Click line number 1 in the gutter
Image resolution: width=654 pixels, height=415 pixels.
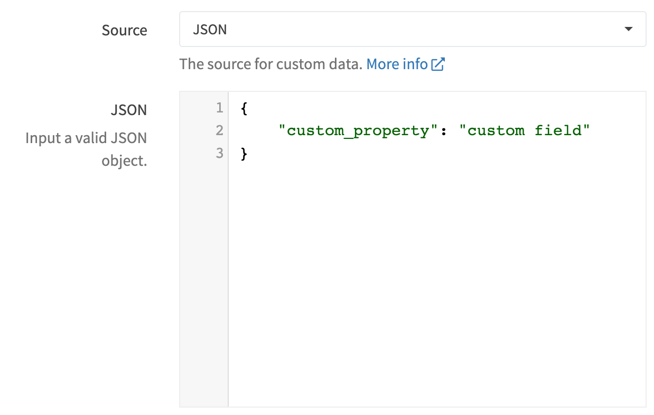(x=219, y=108)
